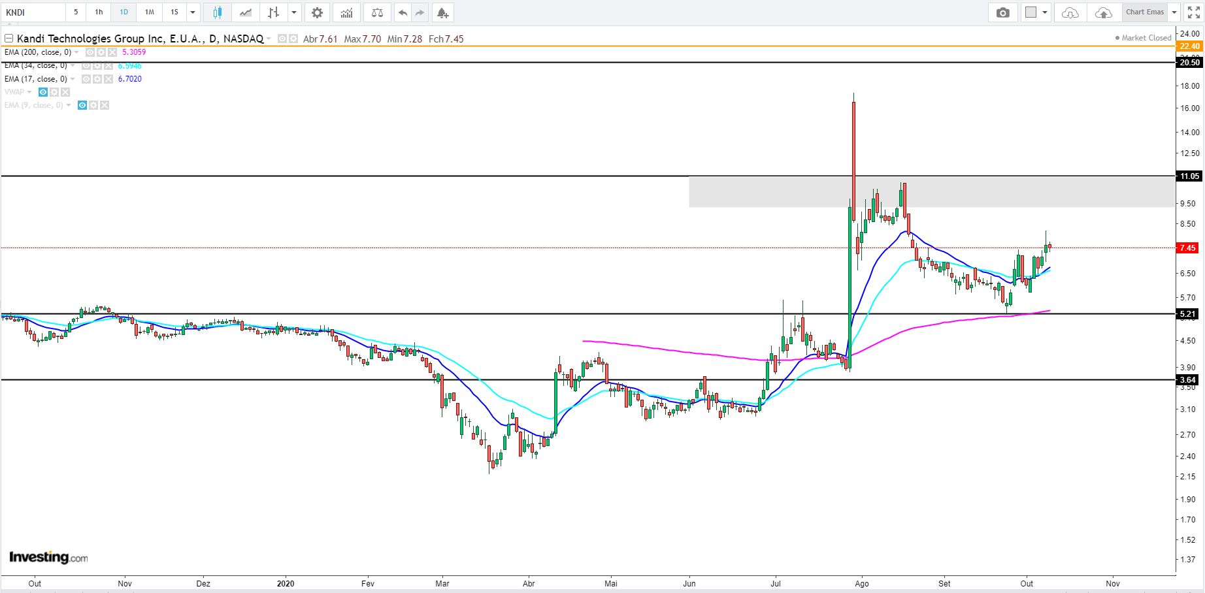Enter fullscreen chart mode
1205x593 pixels.
point(1193,12)
